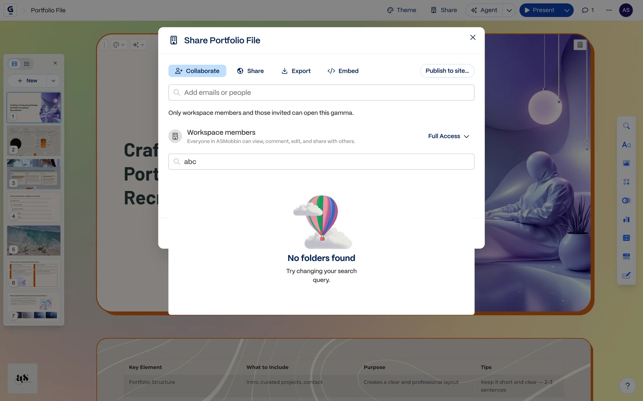
Task: Click the Theme button in top bar
Action: click(402, 10)
